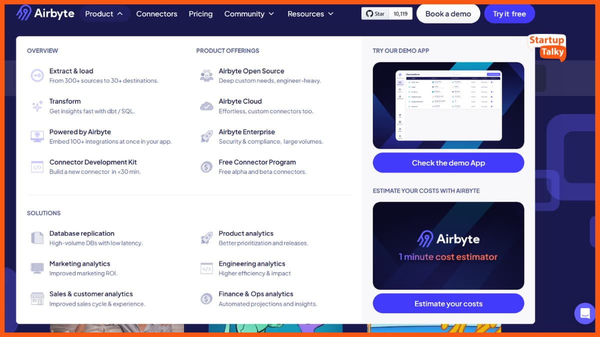Viewport: 600px width, 337px height.
Task: Open the chat bubble in bottom-right corner
Action: [584, 314]
